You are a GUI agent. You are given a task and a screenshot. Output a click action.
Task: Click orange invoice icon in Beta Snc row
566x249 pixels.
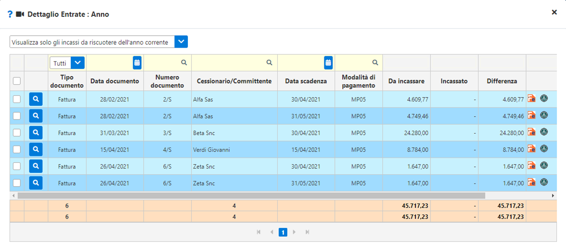tap(531, 132)
